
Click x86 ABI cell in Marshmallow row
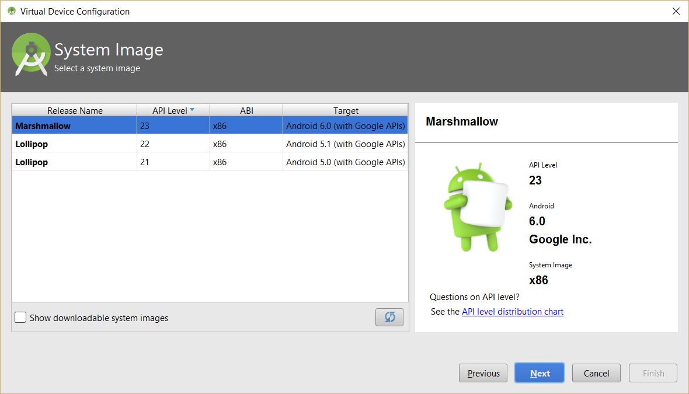[x=246, y=125]
